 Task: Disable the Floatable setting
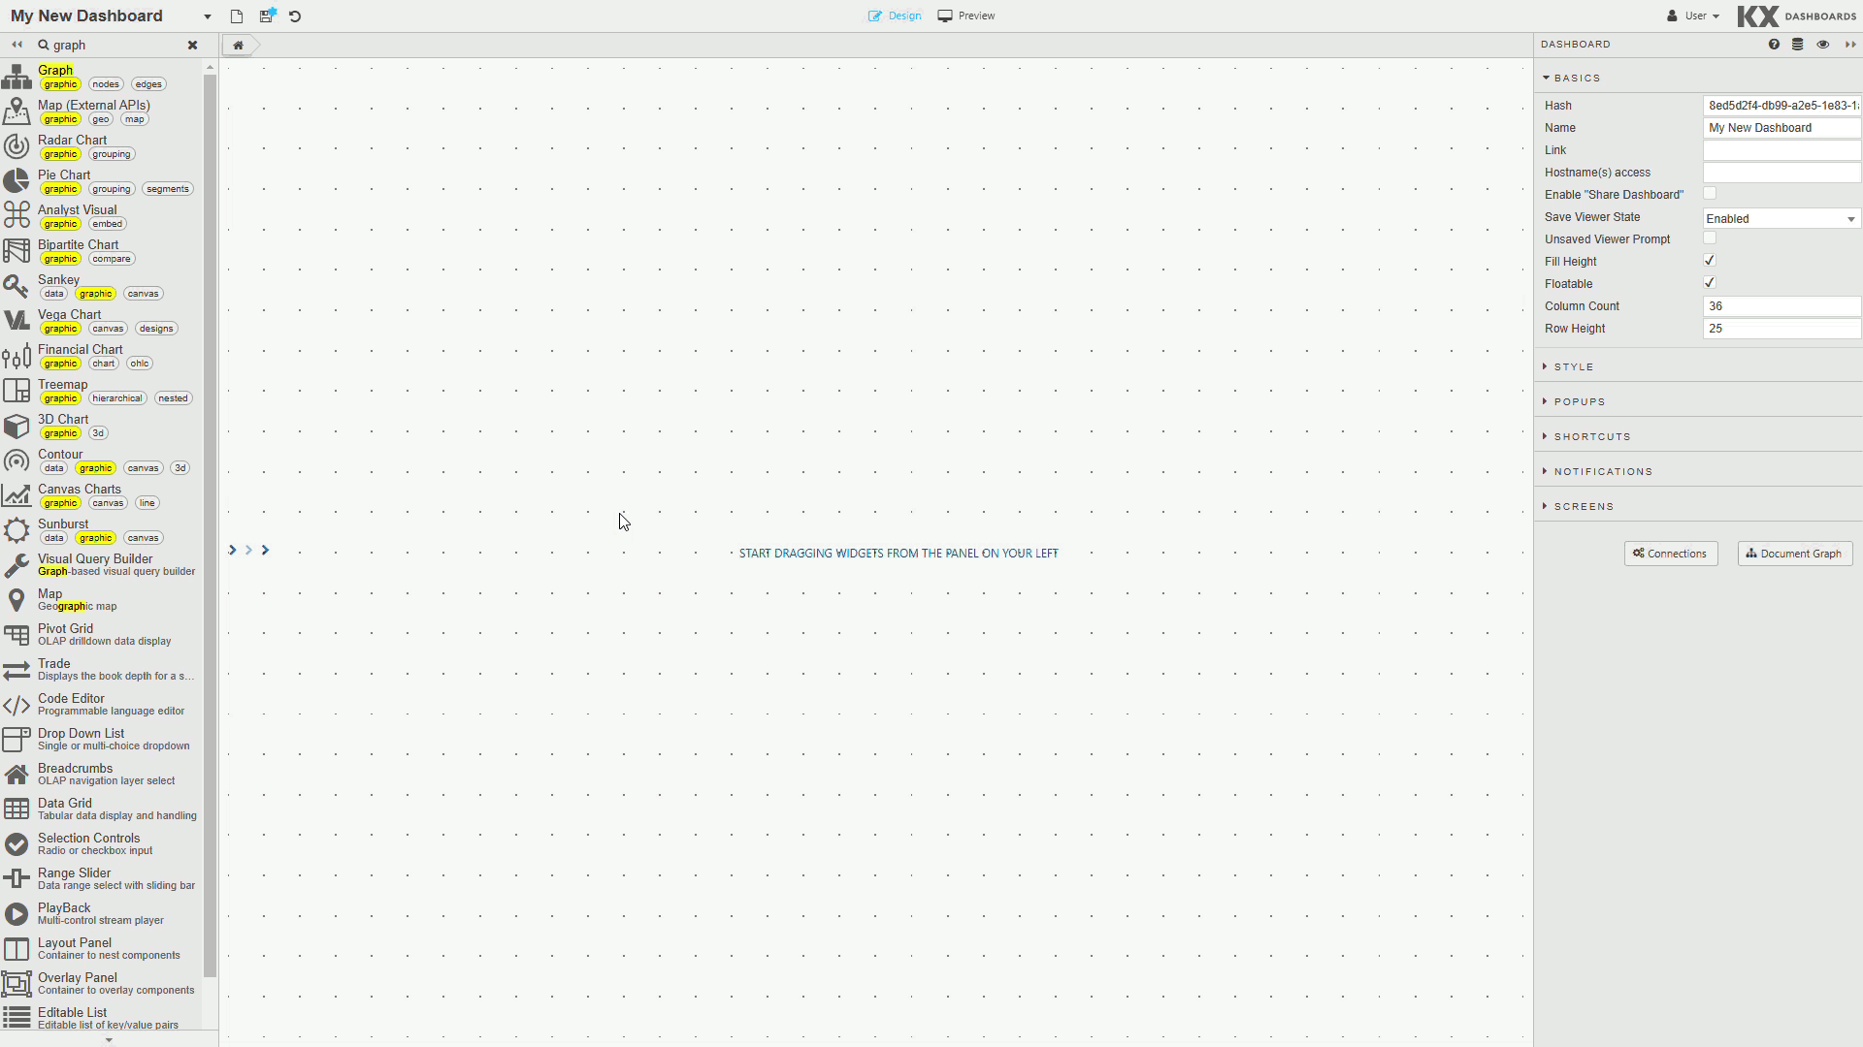coord(1710,282)
